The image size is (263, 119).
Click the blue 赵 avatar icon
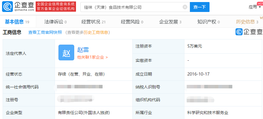[66, 52]
